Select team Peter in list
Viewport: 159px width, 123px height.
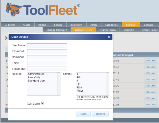point(80,91)
